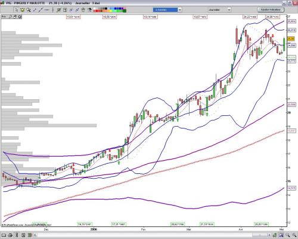Click the 19,07 high marker at top
The height and width of the screenshot is (239, 298).
200,17
